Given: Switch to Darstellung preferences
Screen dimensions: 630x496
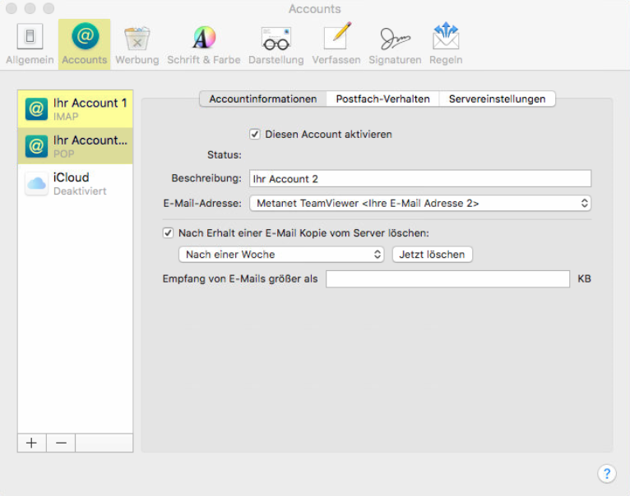Looking at the screenshot, I should pyautogui.click(x=276, y=44).
